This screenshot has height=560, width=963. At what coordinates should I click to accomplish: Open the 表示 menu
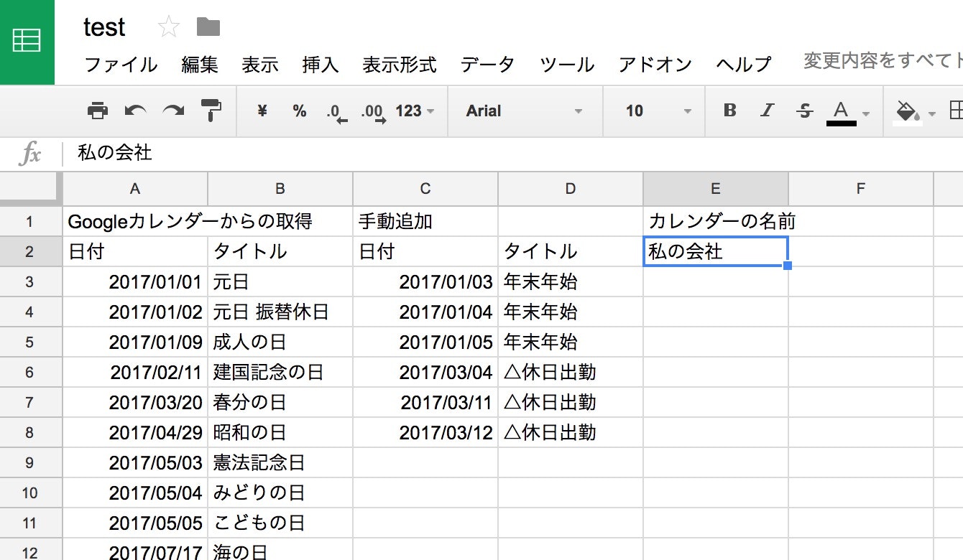tap(260, 65)
